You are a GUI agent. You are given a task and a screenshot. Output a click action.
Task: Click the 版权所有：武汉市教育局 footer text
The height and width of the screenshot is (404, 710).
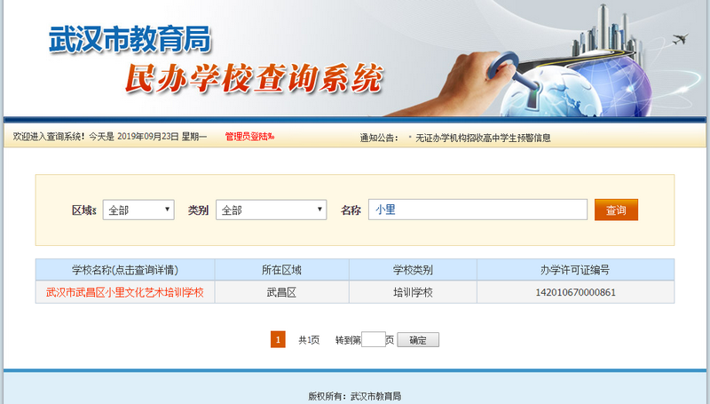coord(354,396)
